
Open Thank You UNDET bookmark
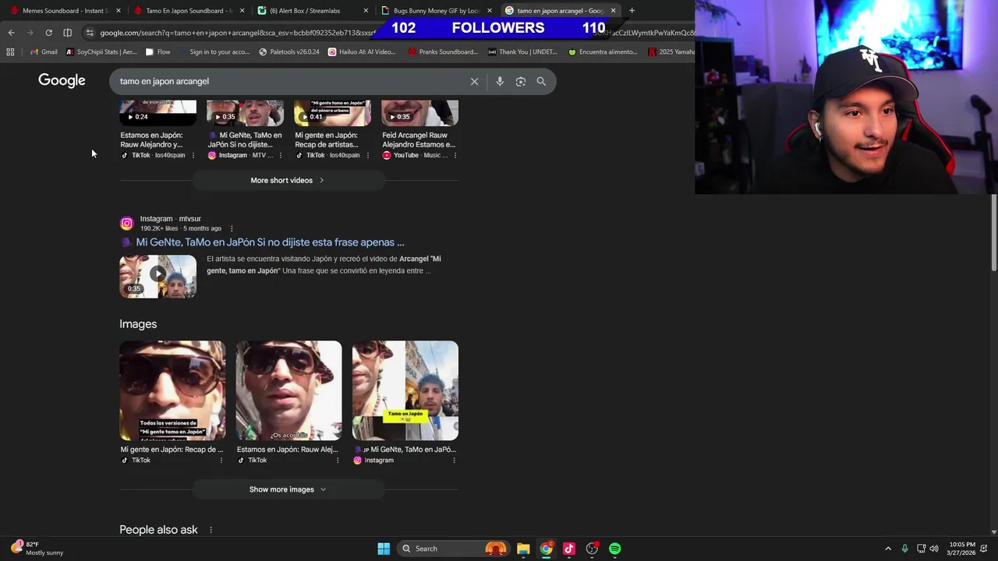pos(522,52)
